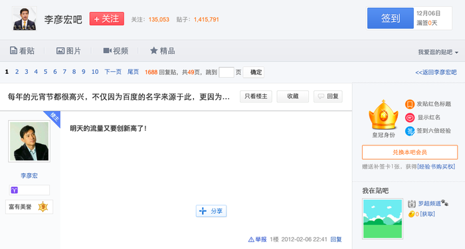Click the golden crown 皇冠身份 icon

383,115
